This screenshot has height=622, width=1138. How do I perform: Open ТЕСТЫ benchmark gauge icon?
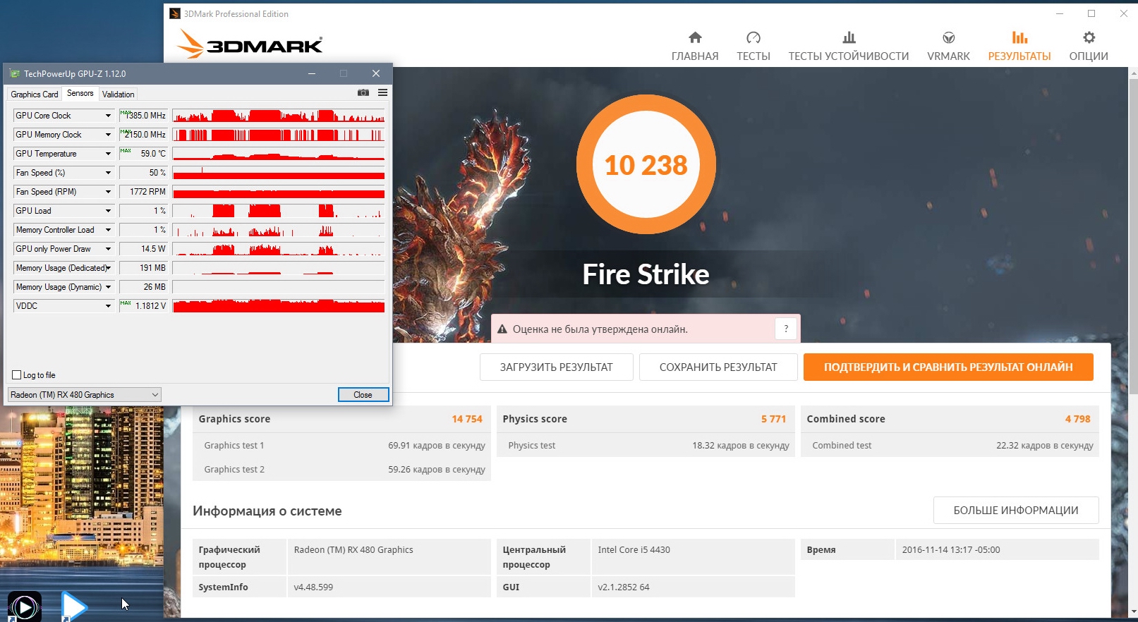click(753, 37)
